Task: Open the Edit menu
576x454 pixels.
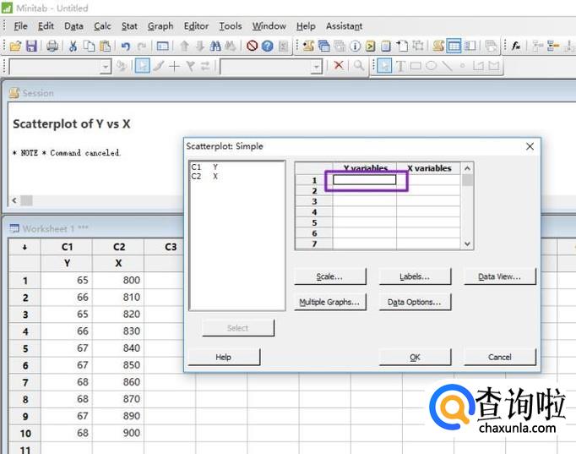Action: [46, 26]
